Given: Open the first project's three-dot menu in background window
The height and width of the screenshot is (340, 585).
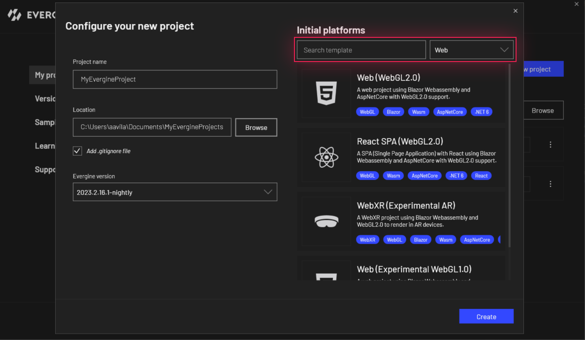Looking at the screenshot, I should click(551, 145).
